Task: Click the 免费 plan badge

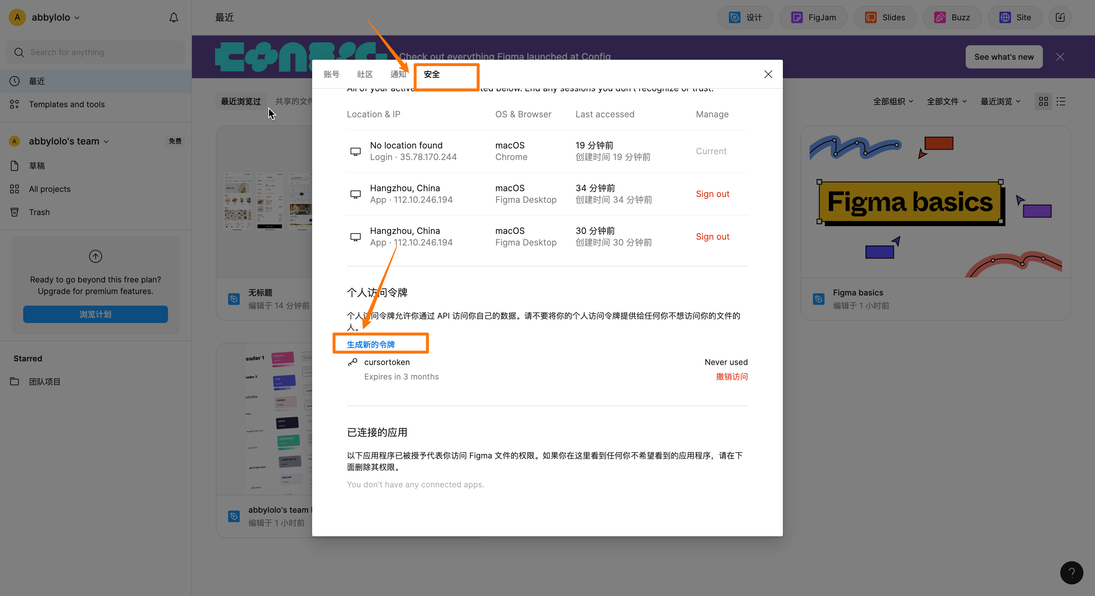Action: [x=175, y=141]
